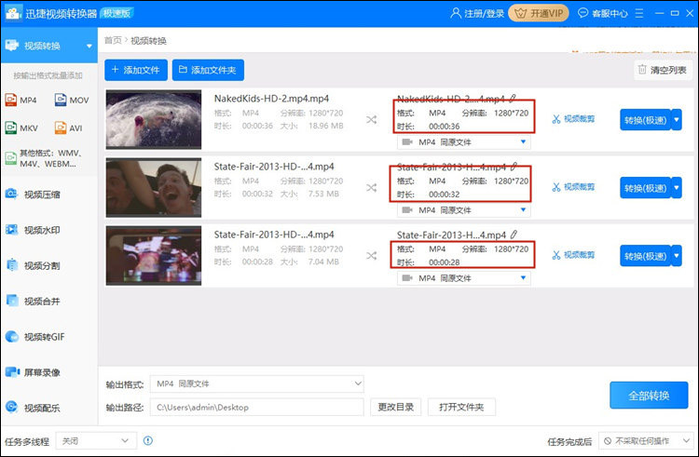Go to 首页 in breadcrumb
The width and height of the screenshot is (699, 457).
[113, 41]
